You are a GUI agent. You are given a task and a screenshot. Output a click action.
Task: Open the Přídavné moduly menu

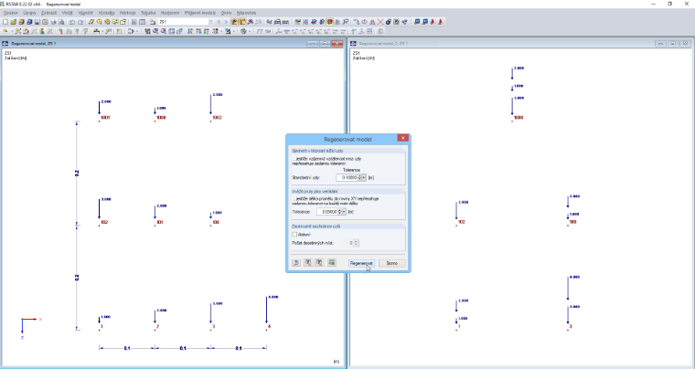click(x=200, y=13)
